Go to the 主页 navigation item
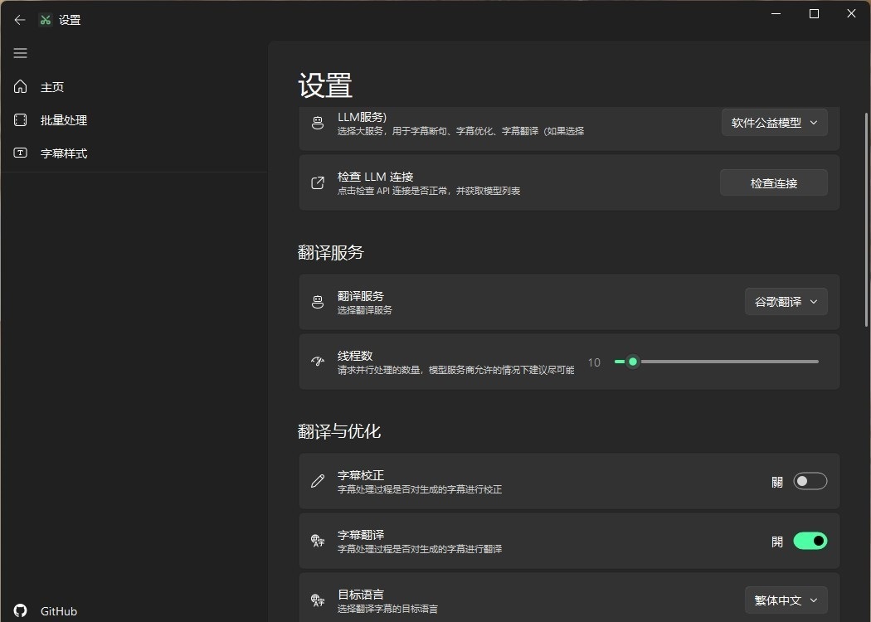This screenshot has width=871, height=622. (52, 87)
